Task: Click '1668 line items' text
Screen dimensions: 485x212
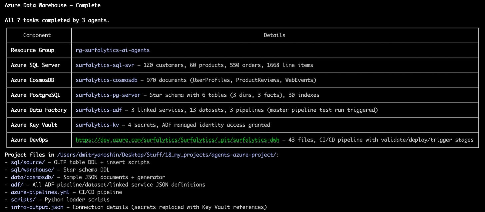Action: pos(290,65)
